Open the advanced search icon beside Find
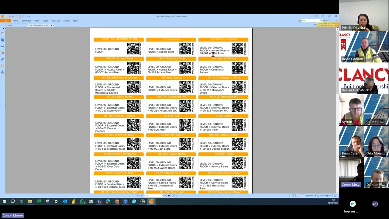The image size is (389, 219). click(x=299, y=20)
